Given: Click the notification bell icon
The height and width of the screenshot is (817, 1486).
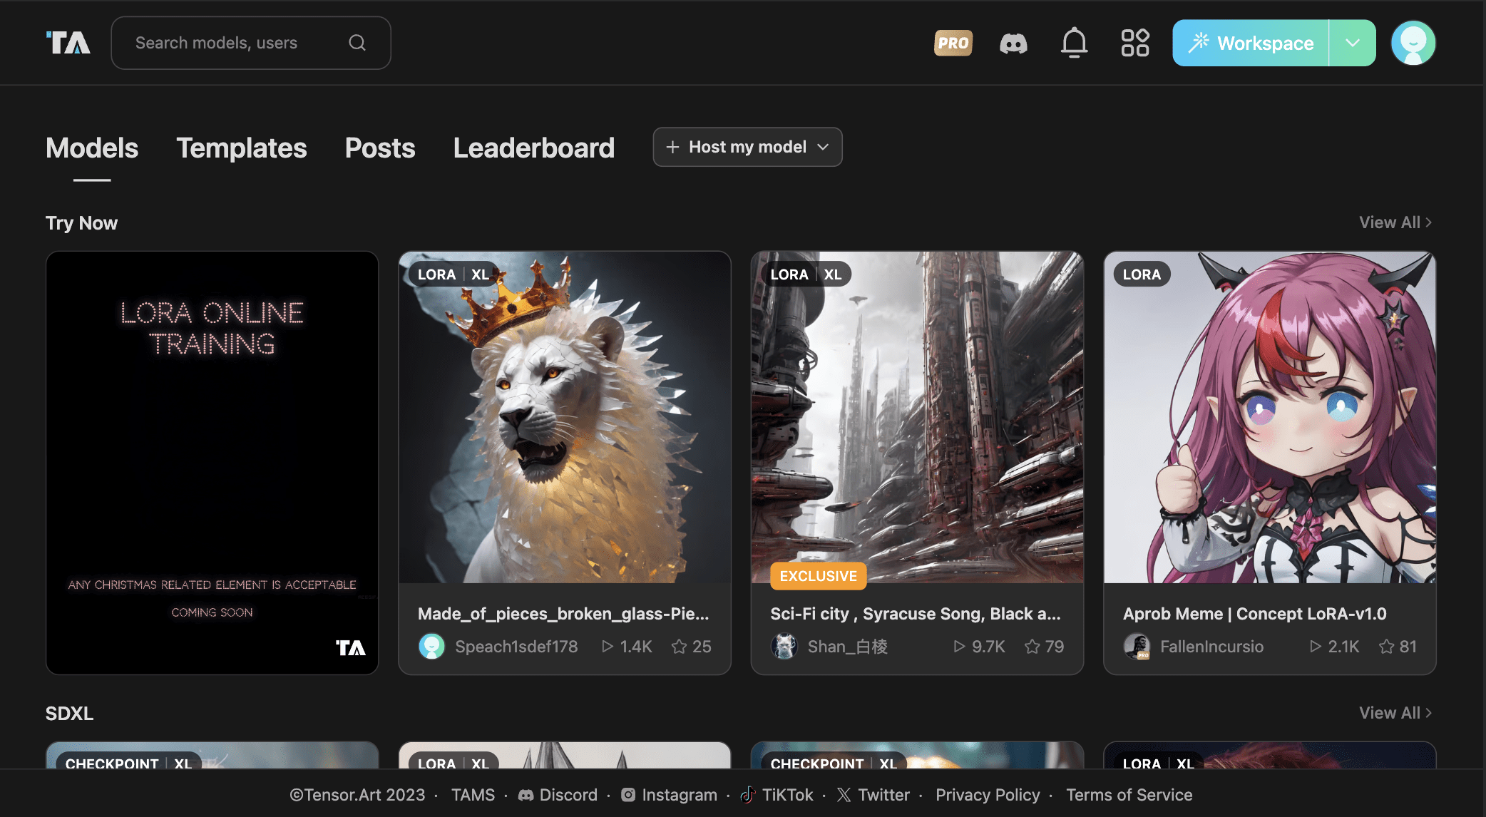Looking at the screenshot, I should pos(1075,42).
